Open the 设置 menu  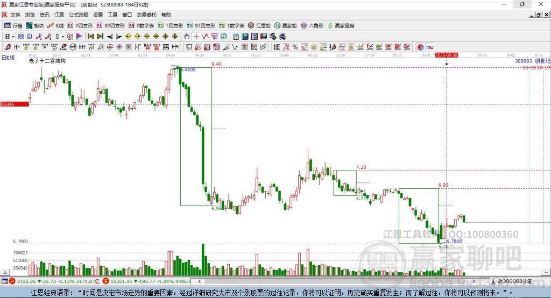[98, 15]
